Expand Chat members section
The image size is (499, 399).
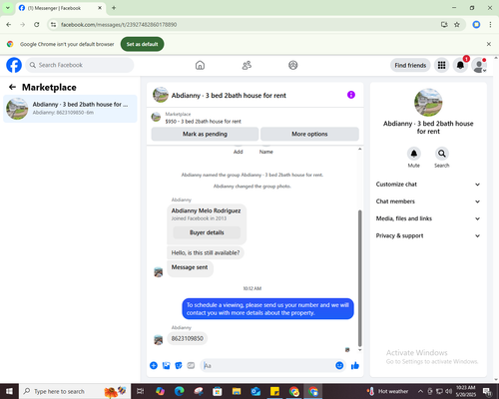tap(428, 201)
